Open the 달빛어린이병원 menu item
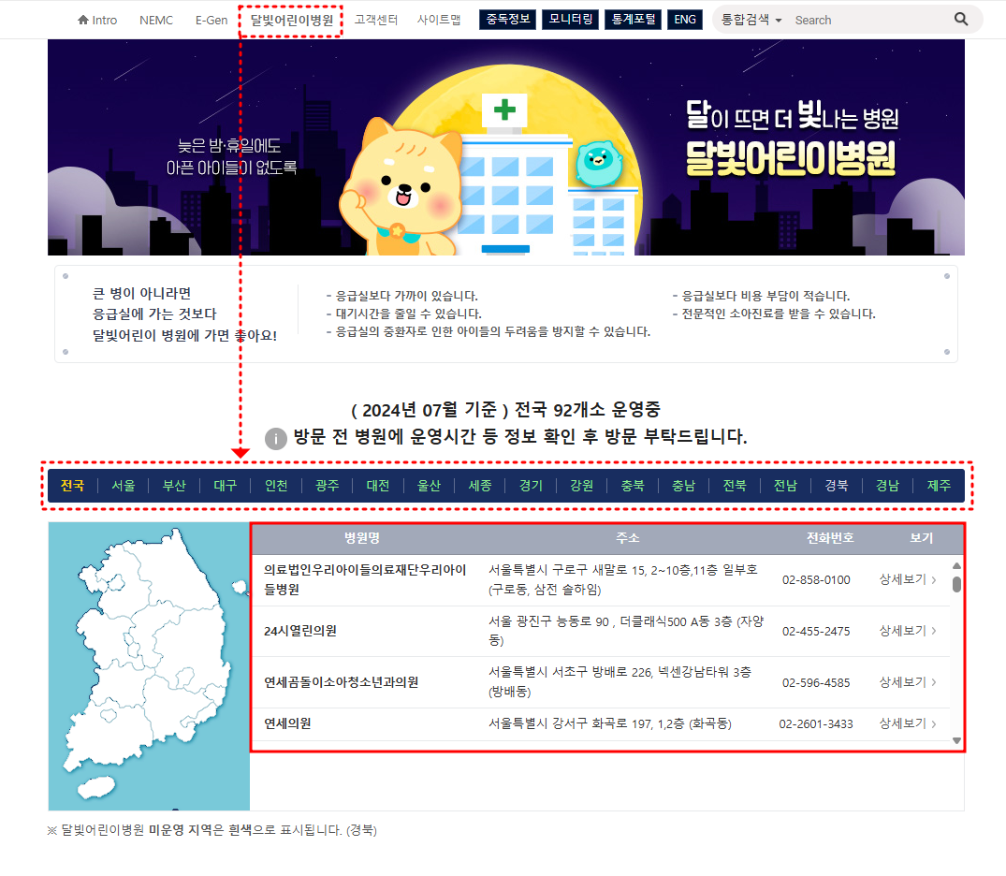This screenshot has height=876, width=1006. coord(290,19)
